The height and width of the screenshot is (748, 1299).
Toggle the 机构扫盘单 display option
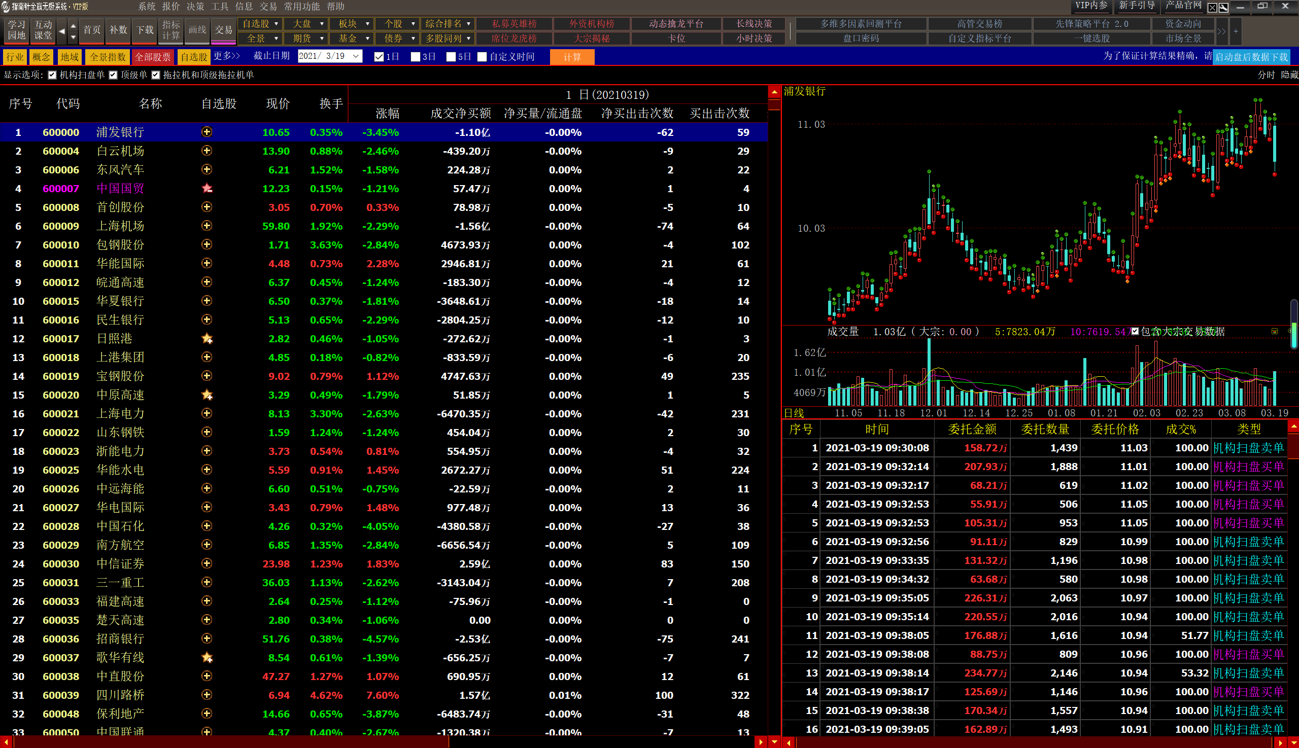pos(52,75)
